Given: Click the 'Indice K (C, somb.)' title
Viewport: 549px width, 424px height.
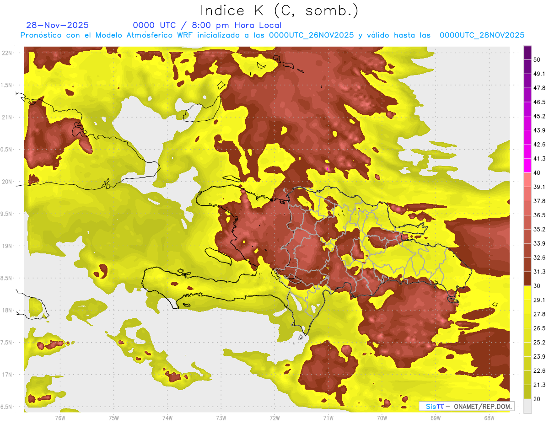Looking at the screenshot, I should 279,11.
